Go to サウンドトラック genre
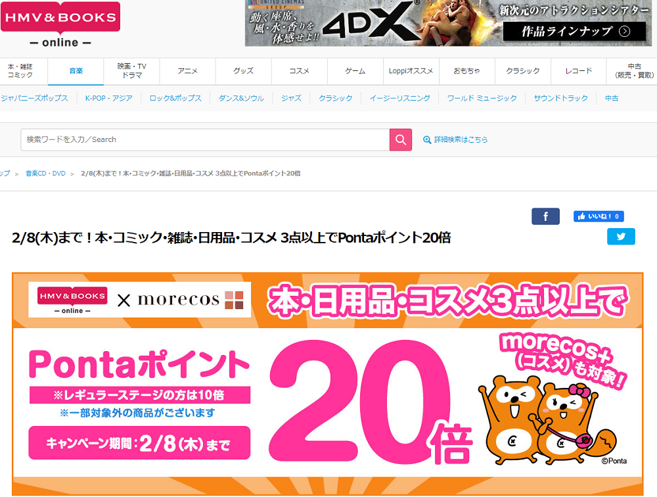 point(560,98)
